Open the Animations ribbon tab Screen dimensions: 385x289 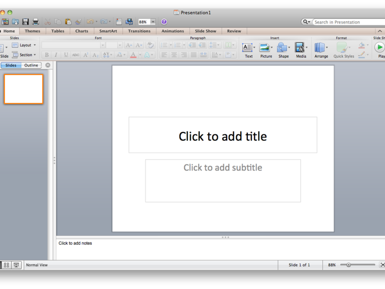pos(173,31)
